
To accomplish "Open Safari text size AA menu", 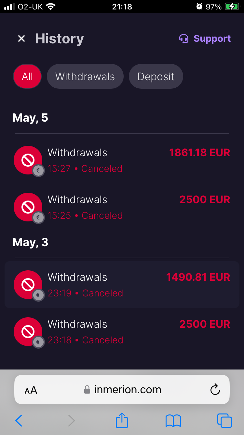I will [31, 390].
